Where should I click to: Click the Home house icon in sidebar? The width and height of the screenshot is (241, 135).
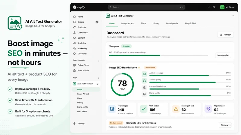(x=74, y=17)
